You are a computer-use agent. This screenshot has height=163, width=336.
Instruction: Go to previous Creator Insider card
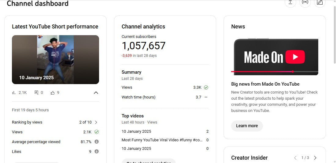point(295,158)
